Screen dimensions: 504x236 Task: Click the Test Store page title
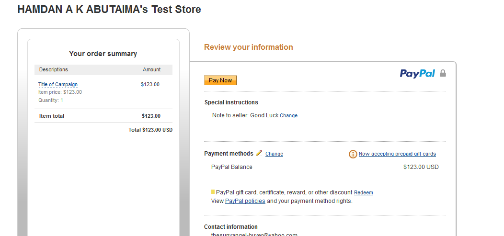(x=109, y=9)
